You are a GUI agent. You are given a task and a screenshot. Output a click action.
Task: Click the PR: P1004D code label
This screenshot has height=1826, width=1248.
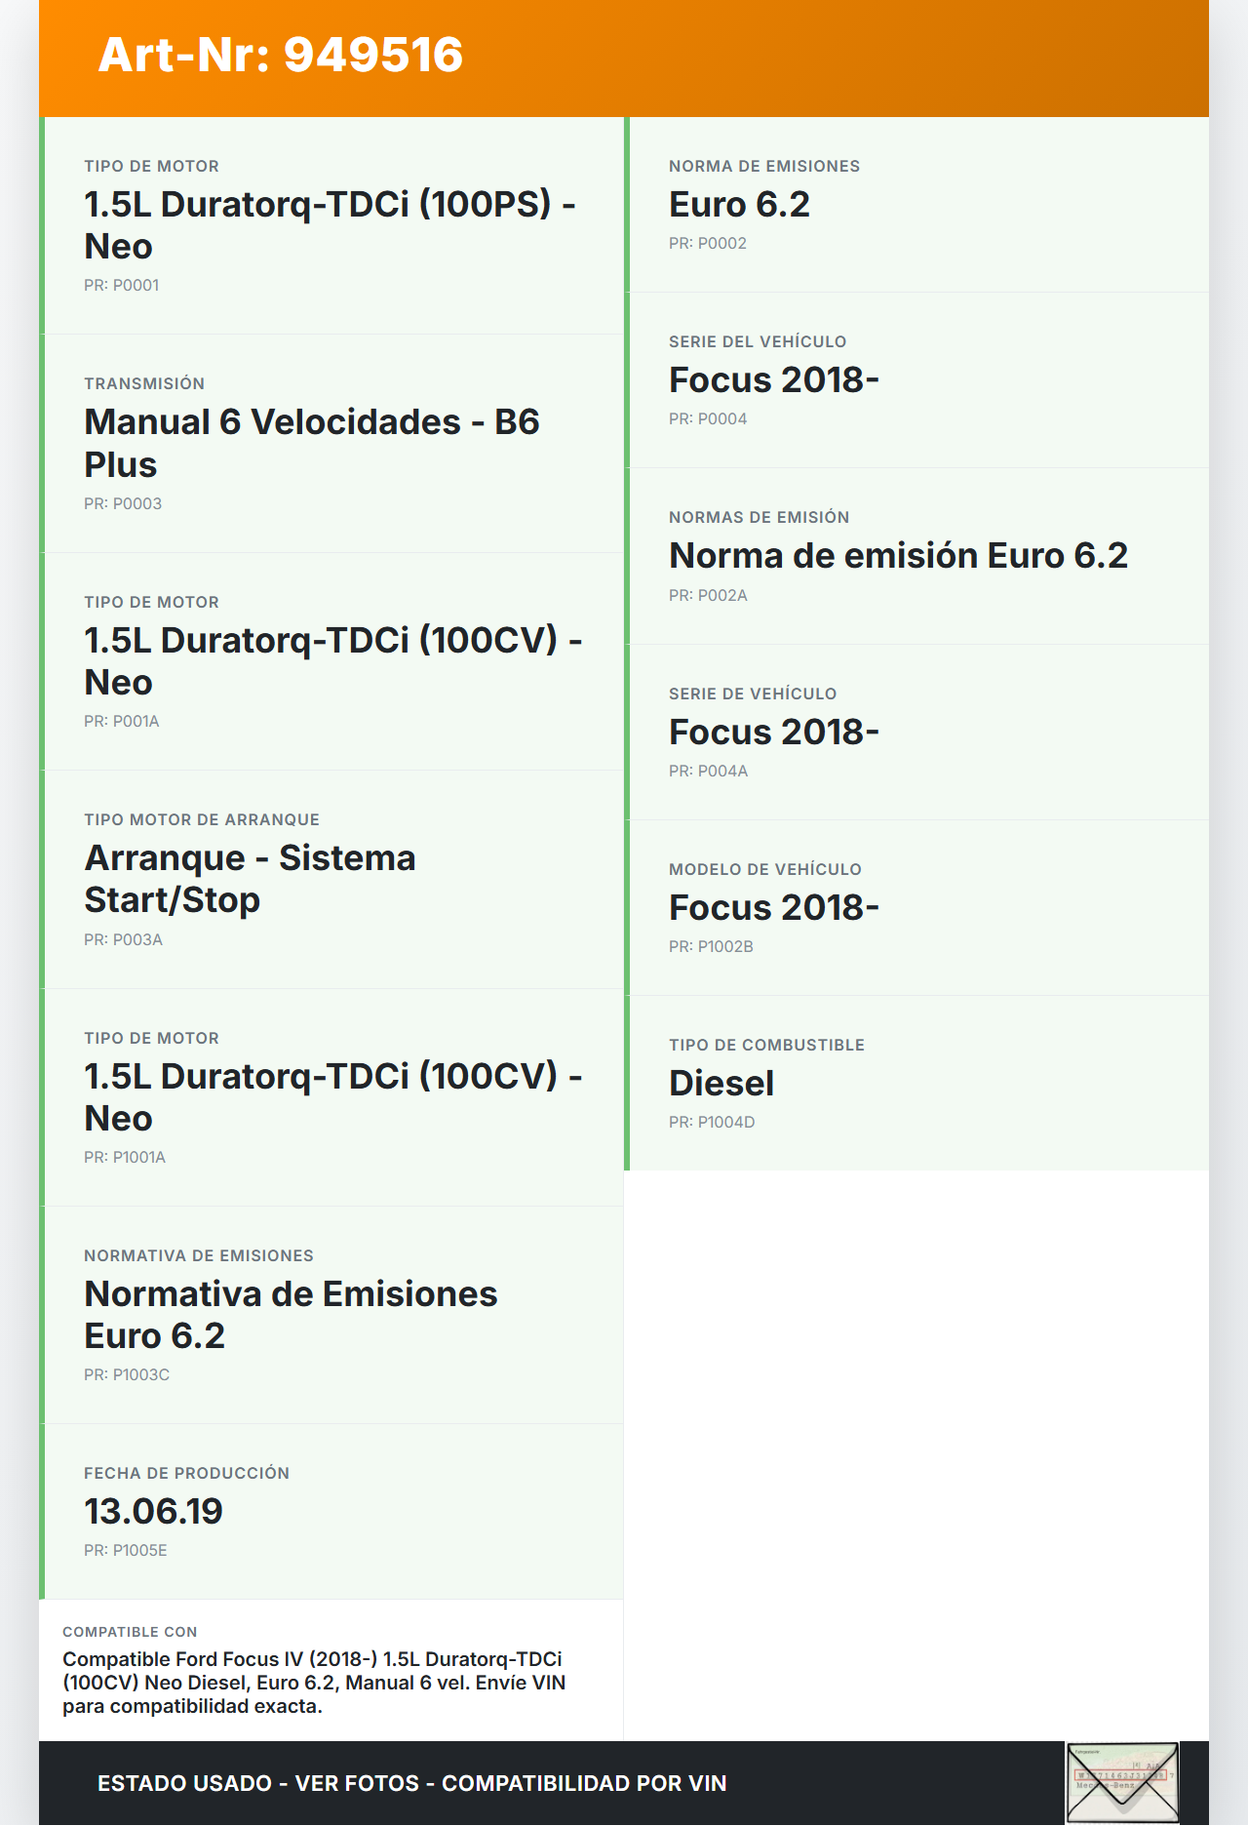[712, 1123]
